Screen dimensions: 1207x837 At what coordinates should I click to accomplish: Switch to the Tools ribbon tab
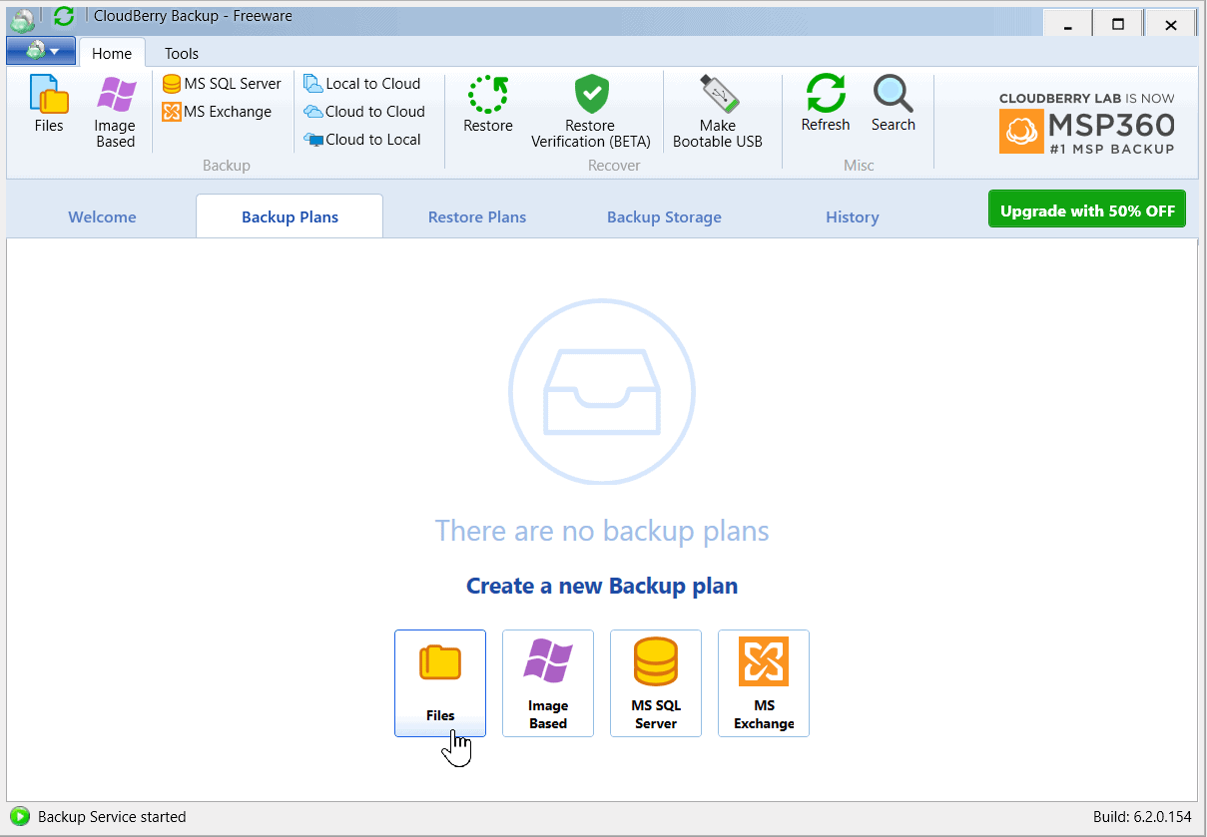coord(182,54)
